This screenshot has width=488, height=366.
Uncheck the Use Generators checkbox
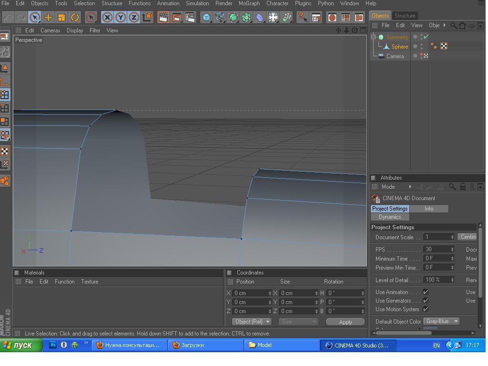click(x=426, y=301)
